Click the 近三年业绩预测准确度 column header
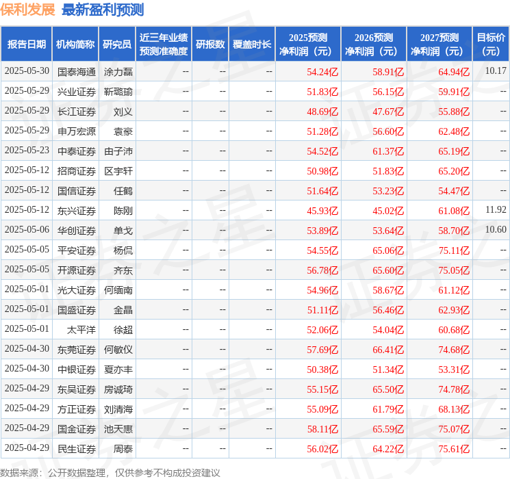The width and height of the screenshot is (510, 479). click(x=164, y=44)
